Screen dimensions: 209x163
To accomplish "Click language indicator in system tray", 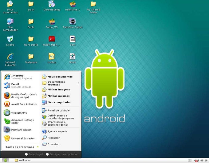I will click(190, 161).
